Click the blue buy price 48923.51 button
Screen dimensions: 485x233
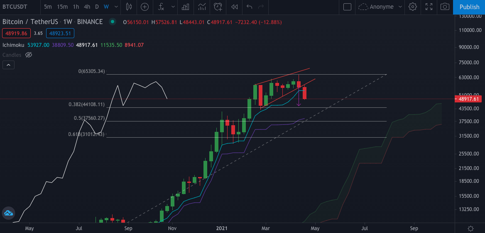[x=60, y=33]
